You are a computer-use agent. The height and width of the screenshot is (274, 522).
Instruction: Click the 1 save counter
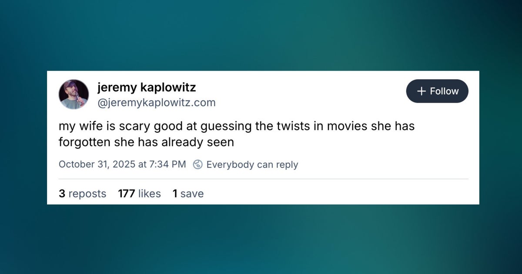[188, 194]
